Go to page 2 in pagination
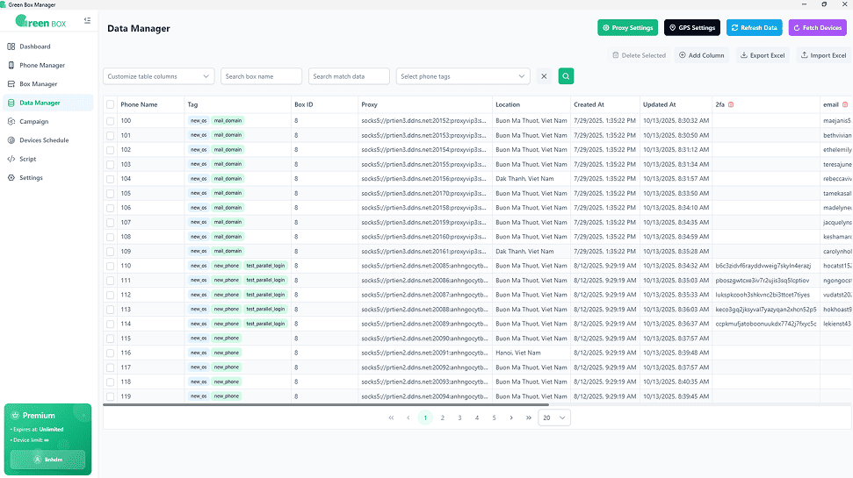Viewport: 853px width, 478px height. (443, 417)
